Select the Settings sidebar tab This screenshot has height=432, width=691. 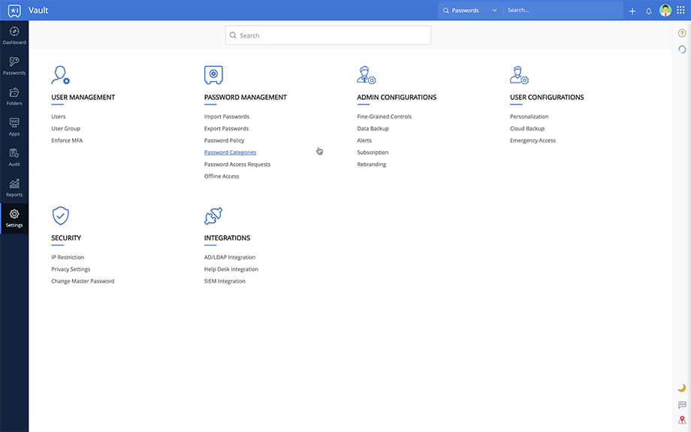(x=14, y=218)
